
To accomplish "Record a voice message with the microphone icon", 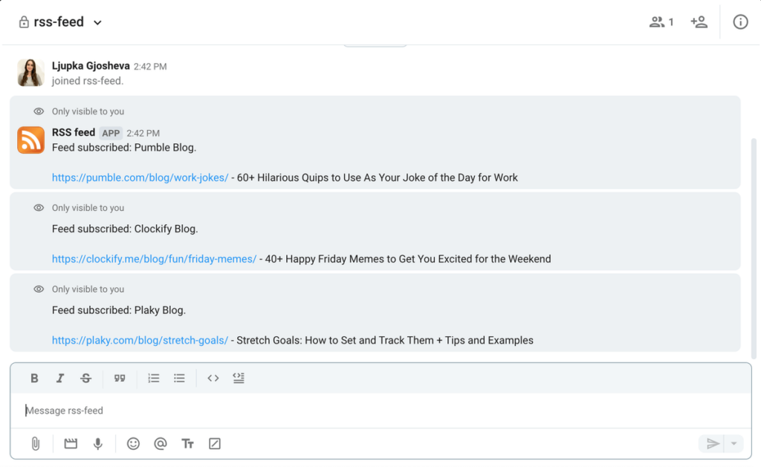I will tap(97, 443).
